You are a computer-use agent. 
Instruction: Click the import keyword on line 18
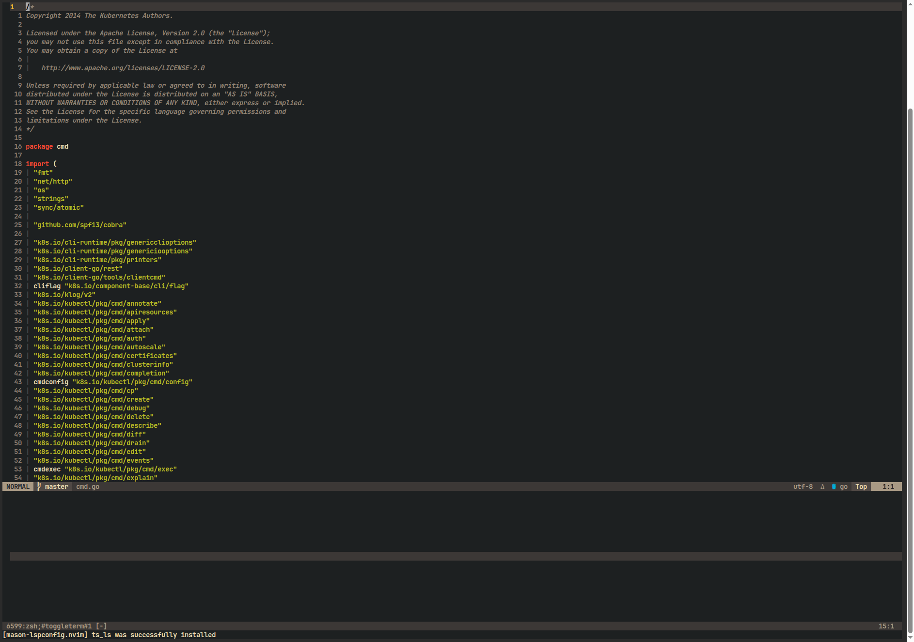(37, 164)
